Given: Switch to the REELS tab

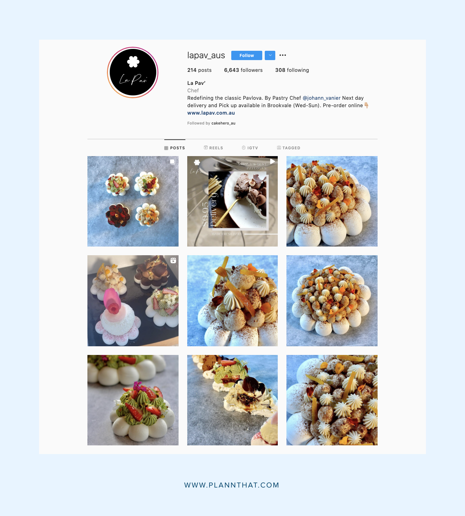Looking at the screenshot, I should point(214,148).
